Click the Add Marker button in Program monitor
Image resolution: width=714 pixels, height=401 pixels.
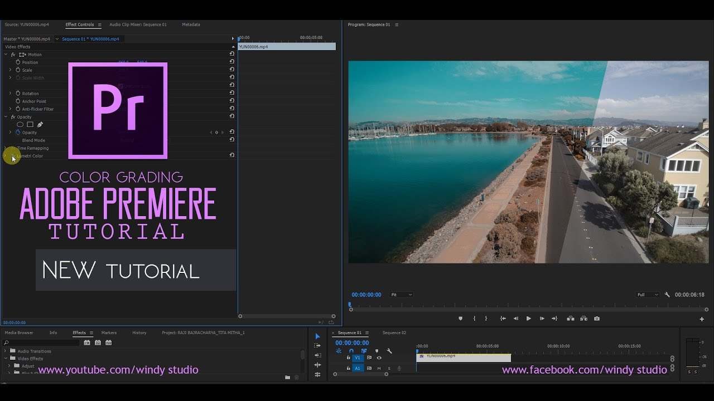(460, 319)
